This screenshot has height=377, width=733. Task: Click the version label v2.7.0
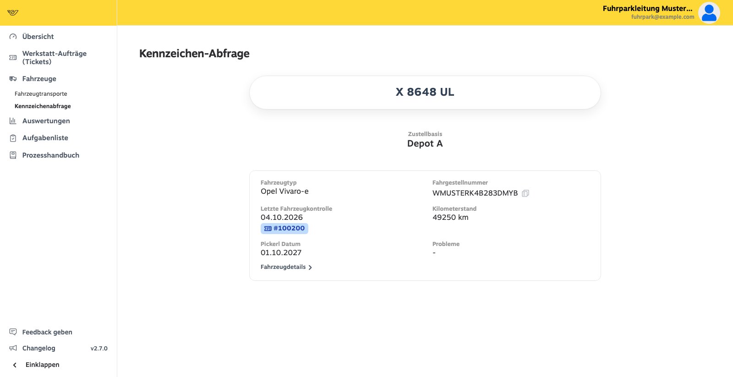pyautogui.click(x=99, y=349)
